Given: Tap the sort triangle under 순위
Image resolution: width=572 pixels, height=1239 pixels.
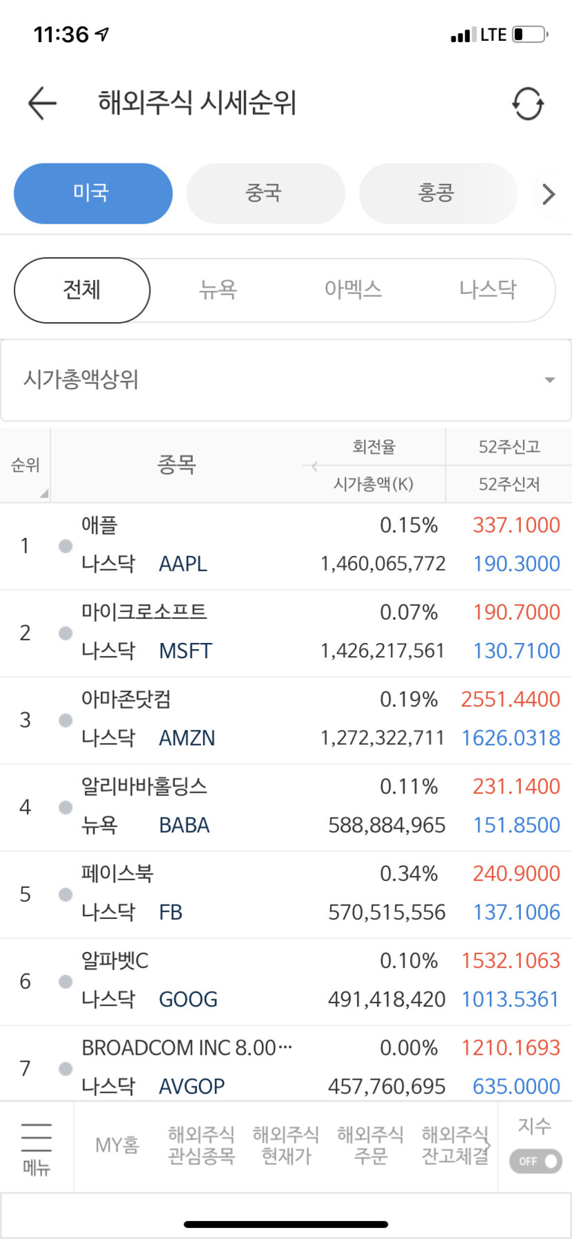Looking at the screenshot, I should coord(43,493).
